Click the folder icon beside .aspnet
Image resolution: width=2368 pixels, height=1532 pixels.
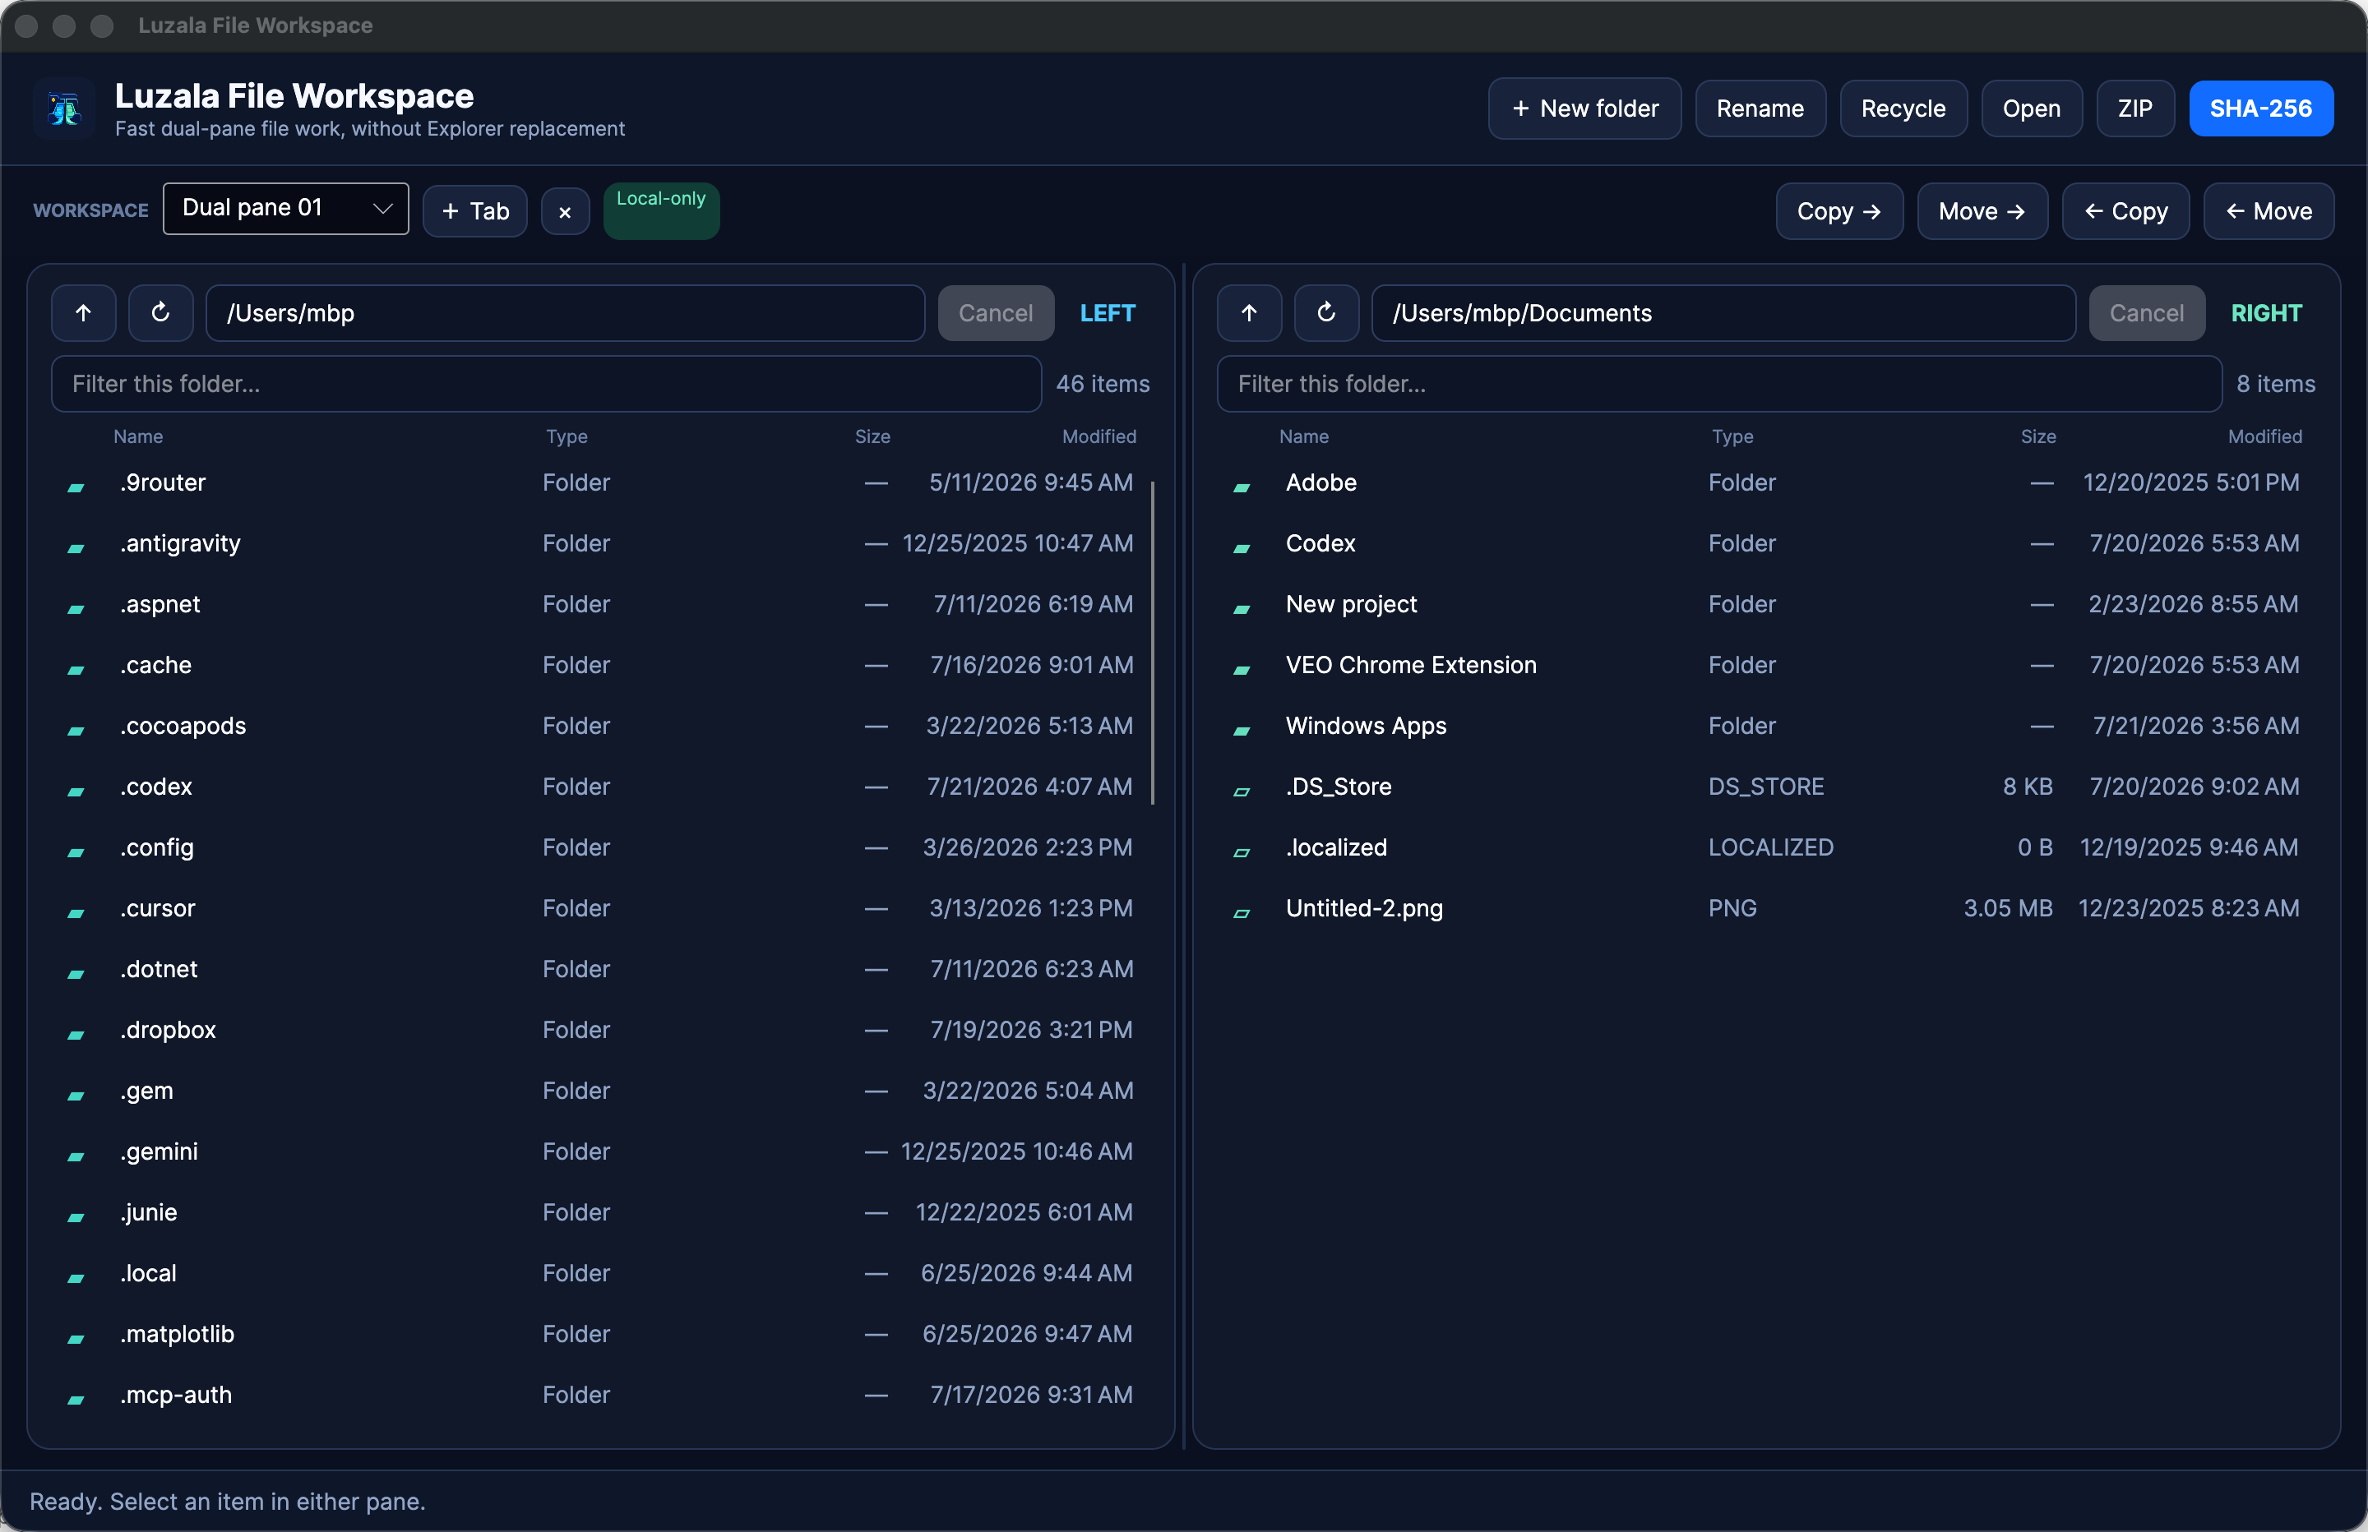(x=76, y=608)
